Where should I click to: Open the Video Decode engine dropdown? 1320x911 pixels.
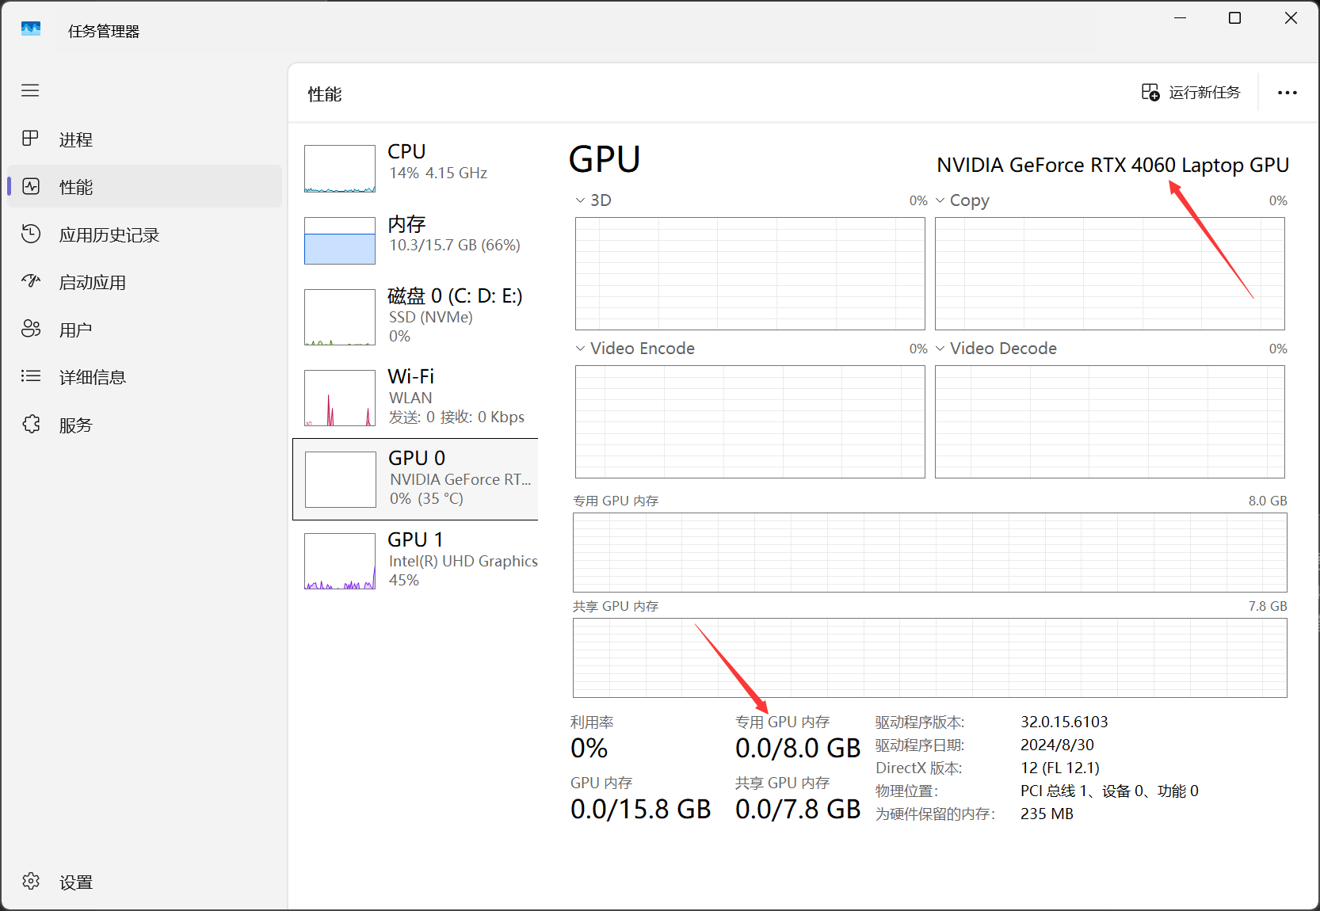[x=940, y=349]
